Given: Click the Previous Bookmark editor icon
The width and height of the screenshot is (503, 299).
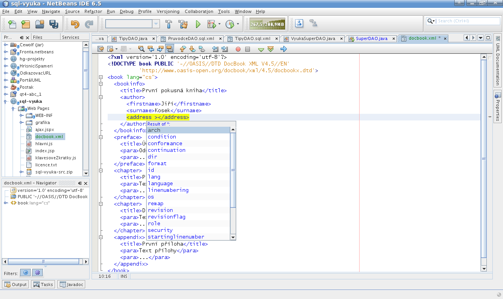Looking at the screenshot, I should (x=183, y=49).
